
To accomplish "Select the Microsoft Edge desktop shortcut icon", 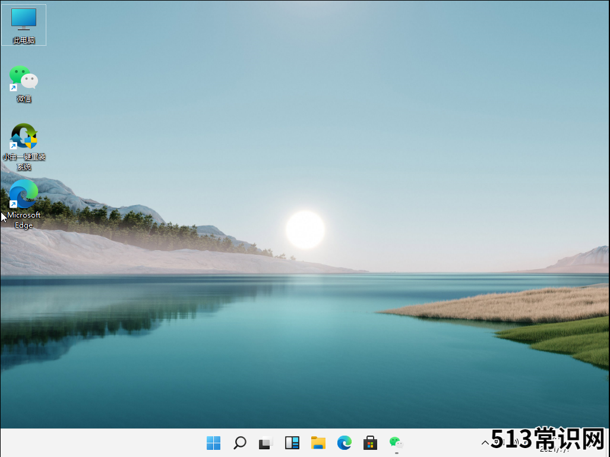I will tap(24, 194).
